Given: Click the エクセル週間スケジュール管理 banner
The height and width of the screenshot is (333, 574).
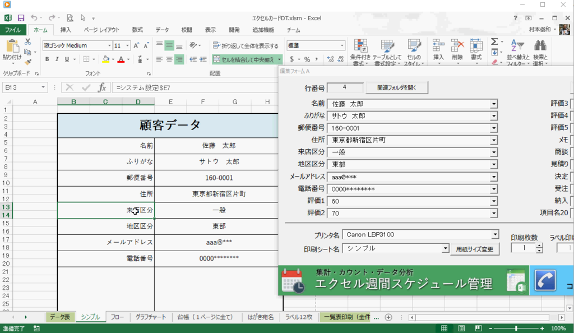Looking at the screenshot, I should point(404,281).
